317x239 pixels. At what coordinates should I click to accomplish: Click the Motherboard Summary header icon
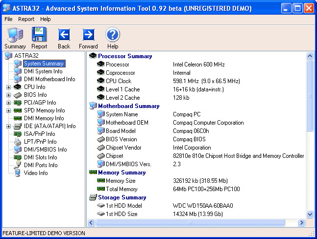pos(93,106)
